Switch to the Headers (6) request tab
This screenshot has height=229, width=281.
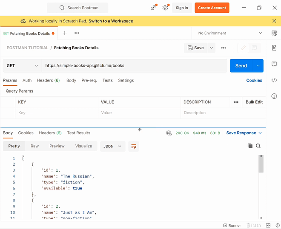(48, 80)
